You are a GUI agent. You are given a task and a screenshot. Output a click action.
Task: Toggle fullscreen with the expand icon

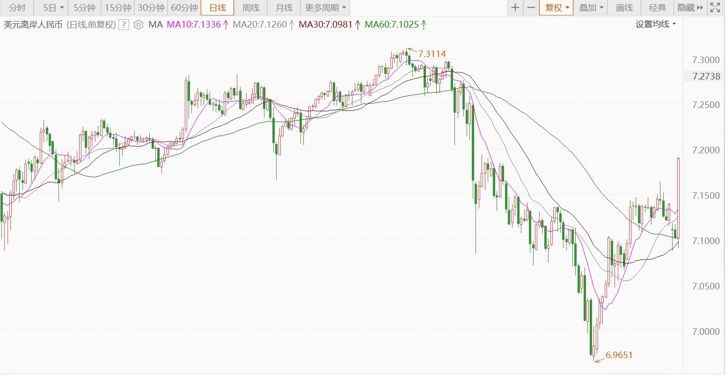pos(715,7)
